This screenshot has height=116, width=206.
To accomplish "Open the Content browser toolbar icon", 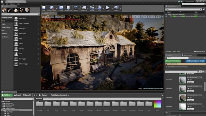I will (x=61, y=8).
